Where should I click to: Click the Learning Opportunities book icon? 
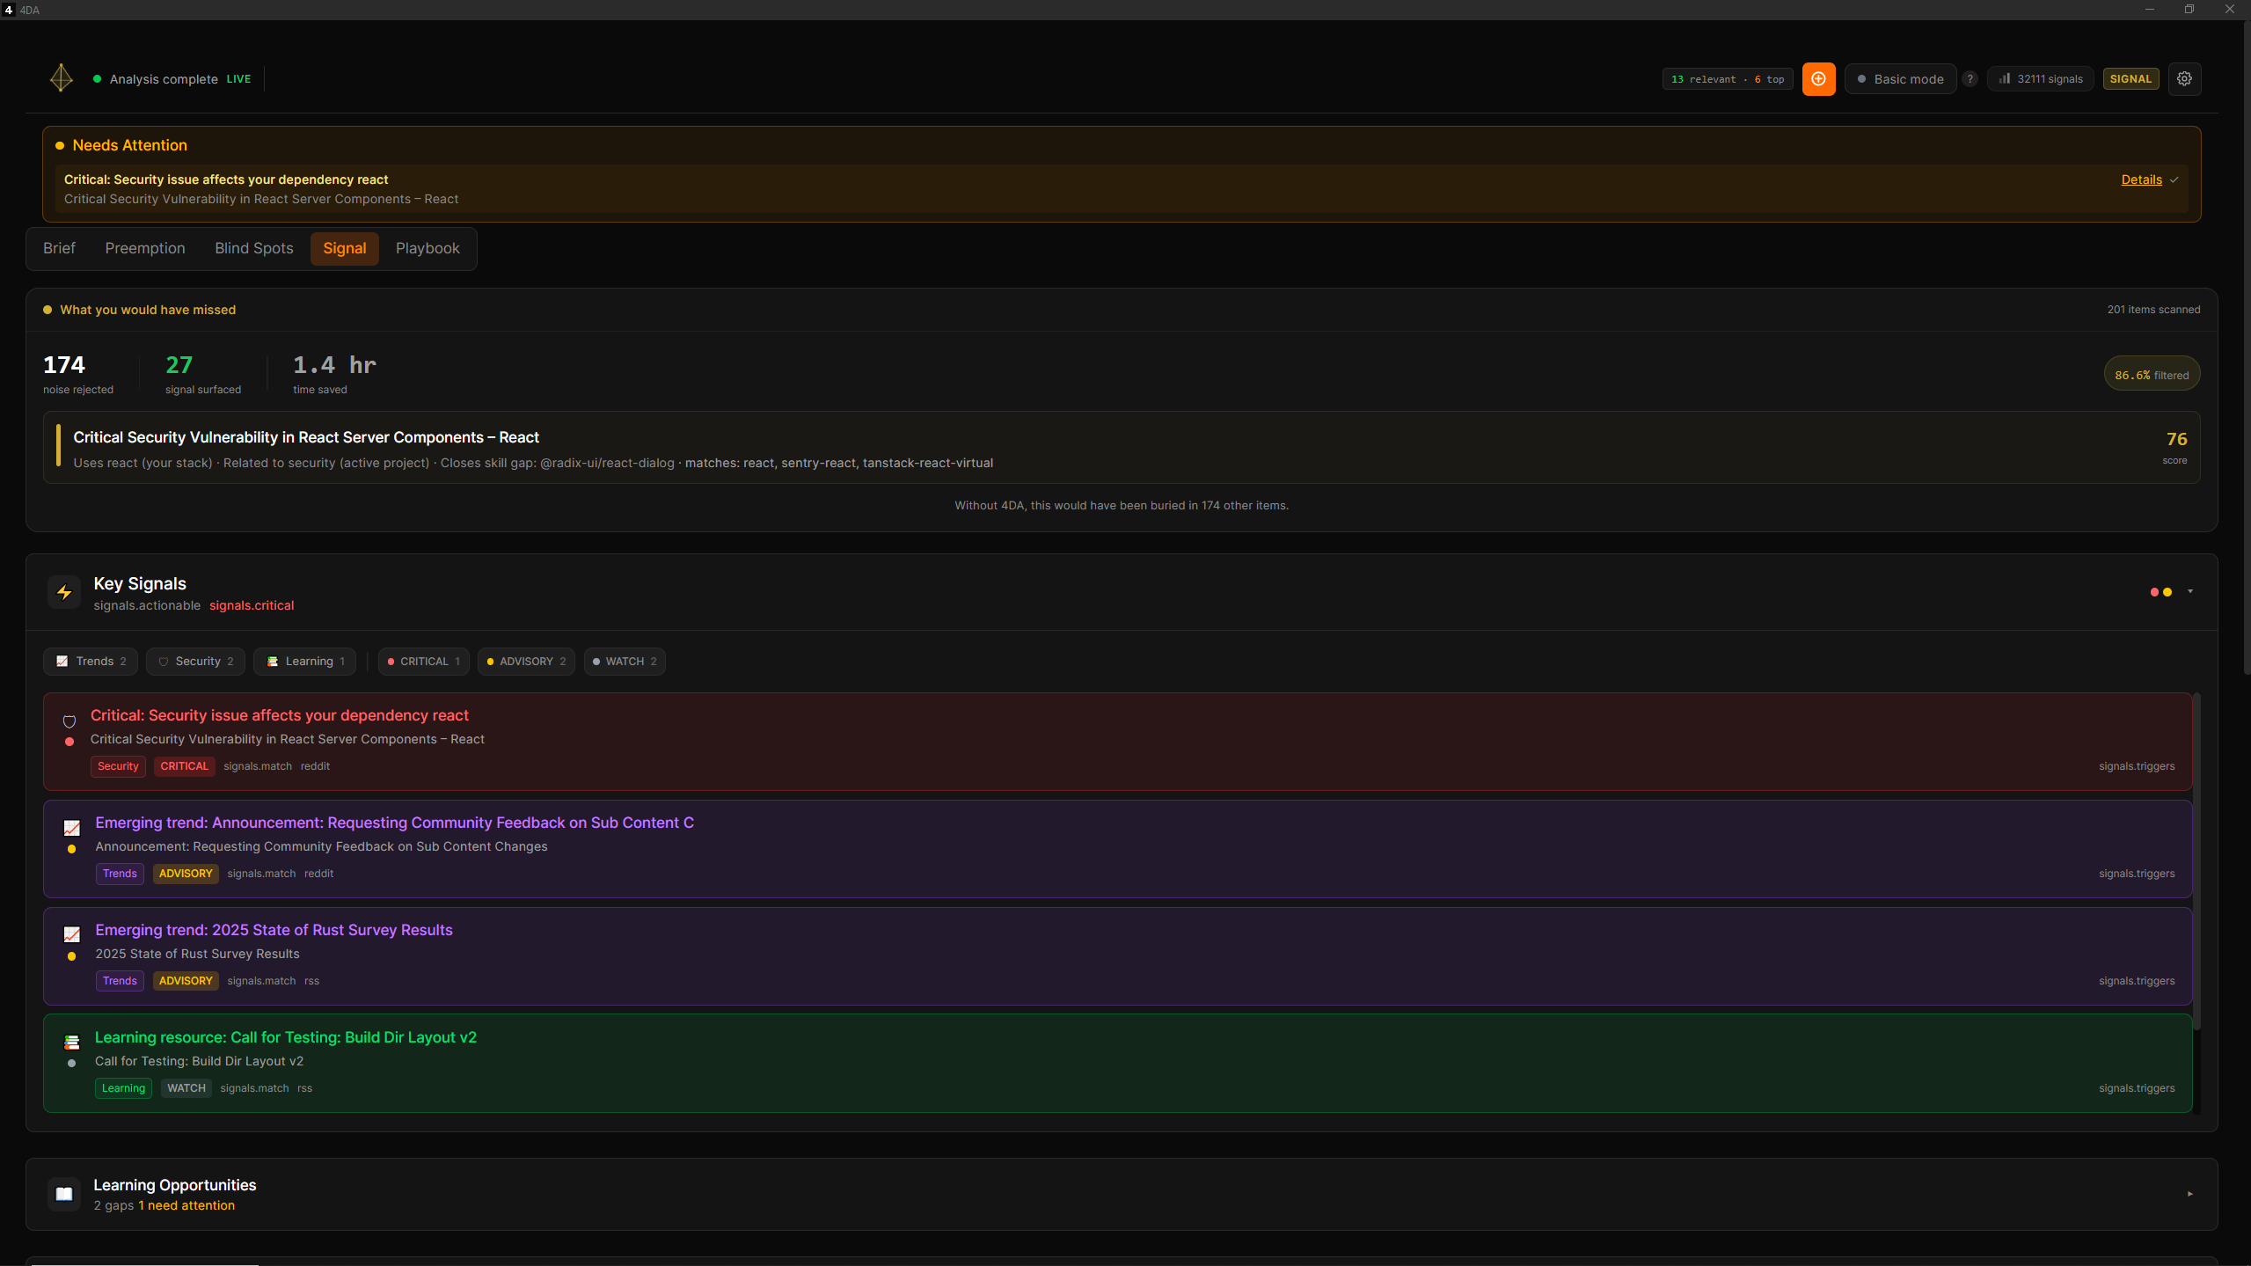pos(64,1194)
